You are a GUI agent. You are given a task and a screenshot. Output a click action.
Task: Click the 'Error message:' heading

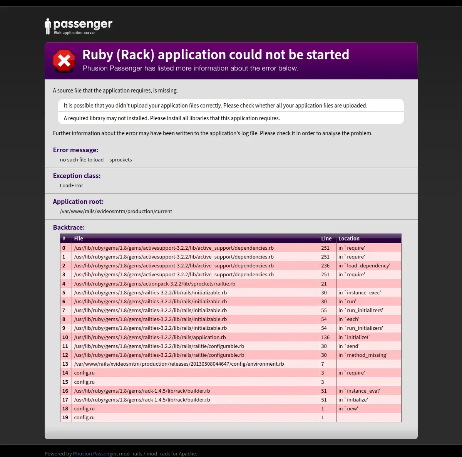(75, 150)
